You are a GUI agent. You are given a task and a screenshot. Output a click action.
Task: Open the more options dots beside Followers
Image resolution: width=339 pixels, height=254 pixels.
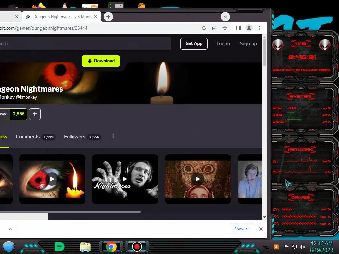(113, 136)
